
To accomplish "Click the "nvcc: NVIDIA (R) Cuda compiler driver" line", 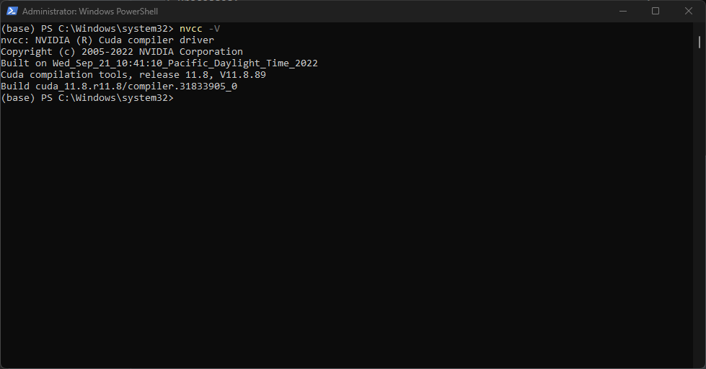I will [x=107, y=40].
